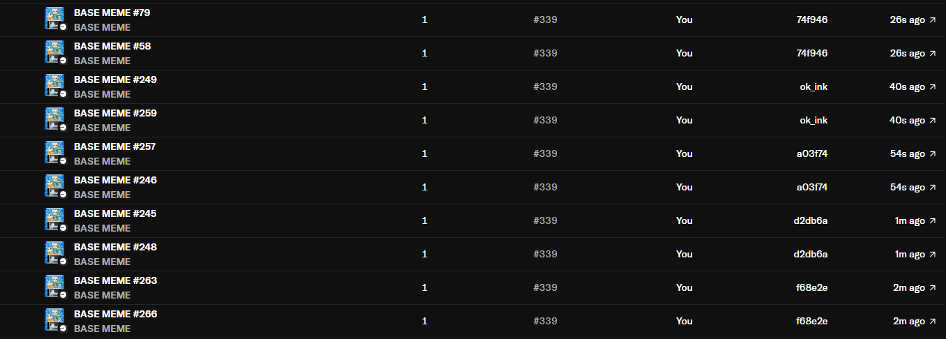Open ok_ink profile on BASE MEME #249 row
The width and height of the screenshot is (946, 339).
point(814,86)
